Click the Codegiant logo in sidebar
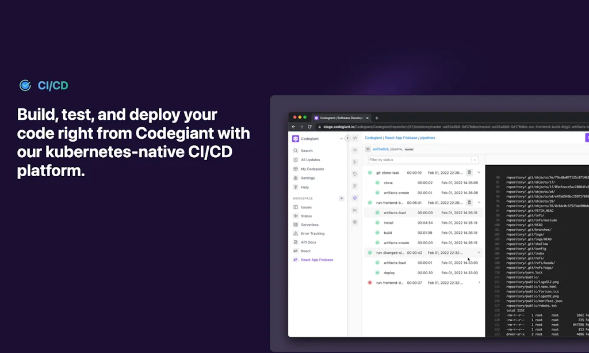 coord(296,139)
